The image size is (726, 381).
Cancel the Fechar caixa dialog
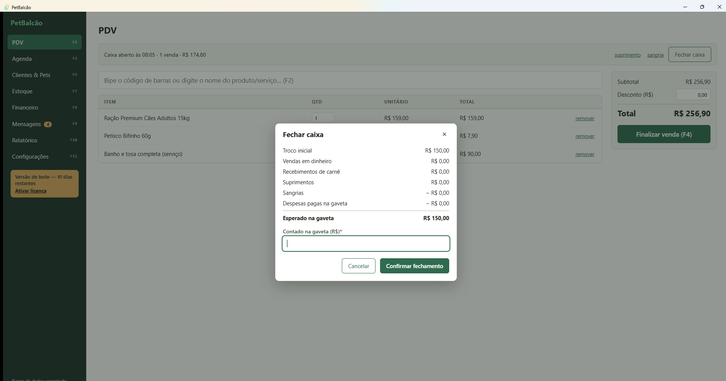(x=358, y=266)
